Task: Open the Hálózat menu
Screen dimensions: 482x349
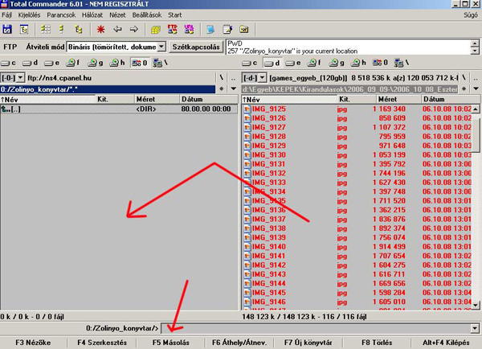Action: click(x=92, y=15)
